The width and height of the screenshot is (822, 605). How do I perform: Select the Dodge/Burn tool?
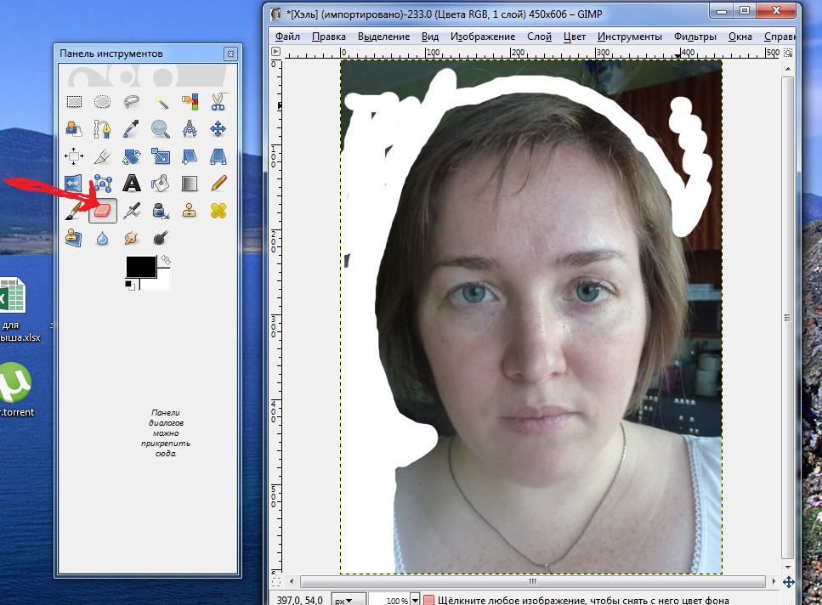[161, 238]
